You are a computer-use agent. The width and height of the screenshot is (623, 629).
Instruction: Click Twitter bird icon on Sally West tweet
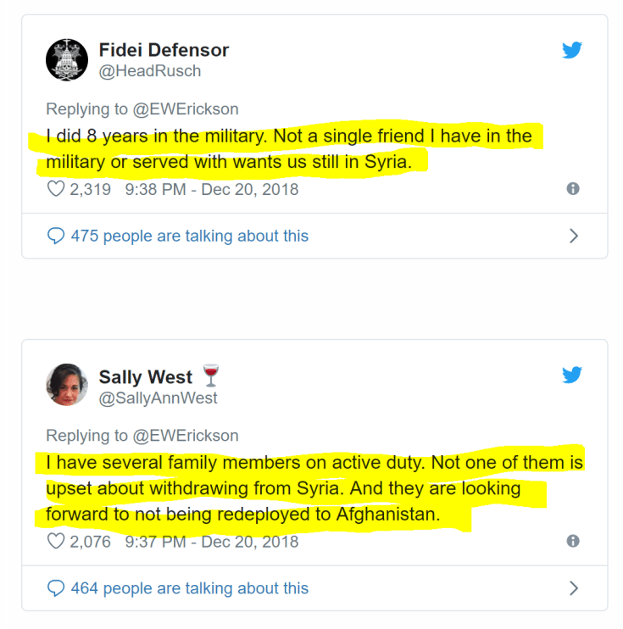coord(572,375)
